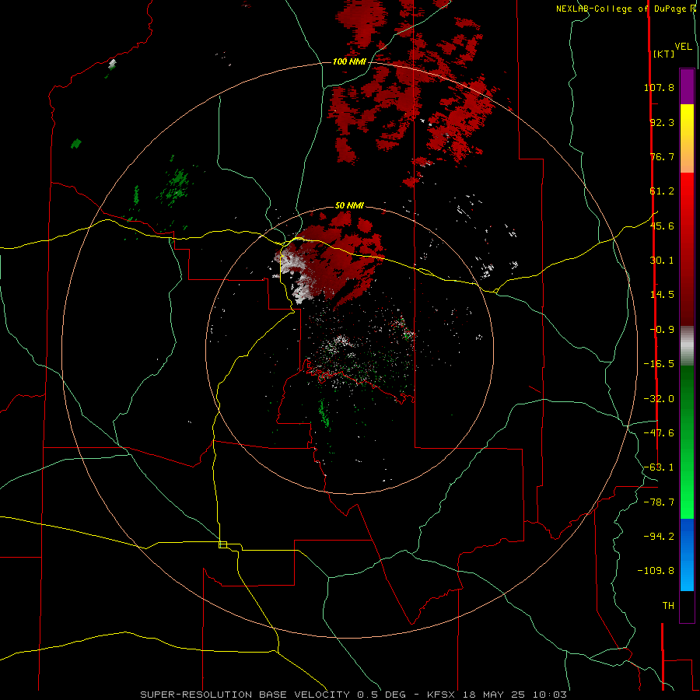Click the 100 NMI range ring label

click(x=349, y=61)
